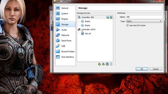Viewport: 168px width, 94px height.
Task: Toggle Use Host I/O Cache checkbox
Action: point(127,25)
